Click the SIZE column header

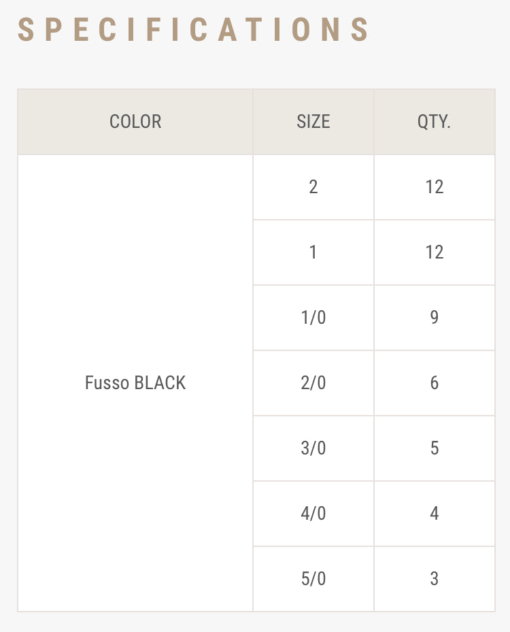[313, 122]
